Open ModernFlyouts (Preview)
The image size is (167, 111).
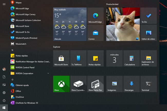point(30,38)
